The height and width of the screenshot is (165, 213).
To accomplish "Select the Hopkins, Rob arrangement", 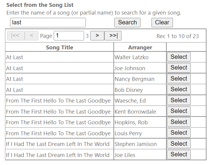I will click(179, 122).
